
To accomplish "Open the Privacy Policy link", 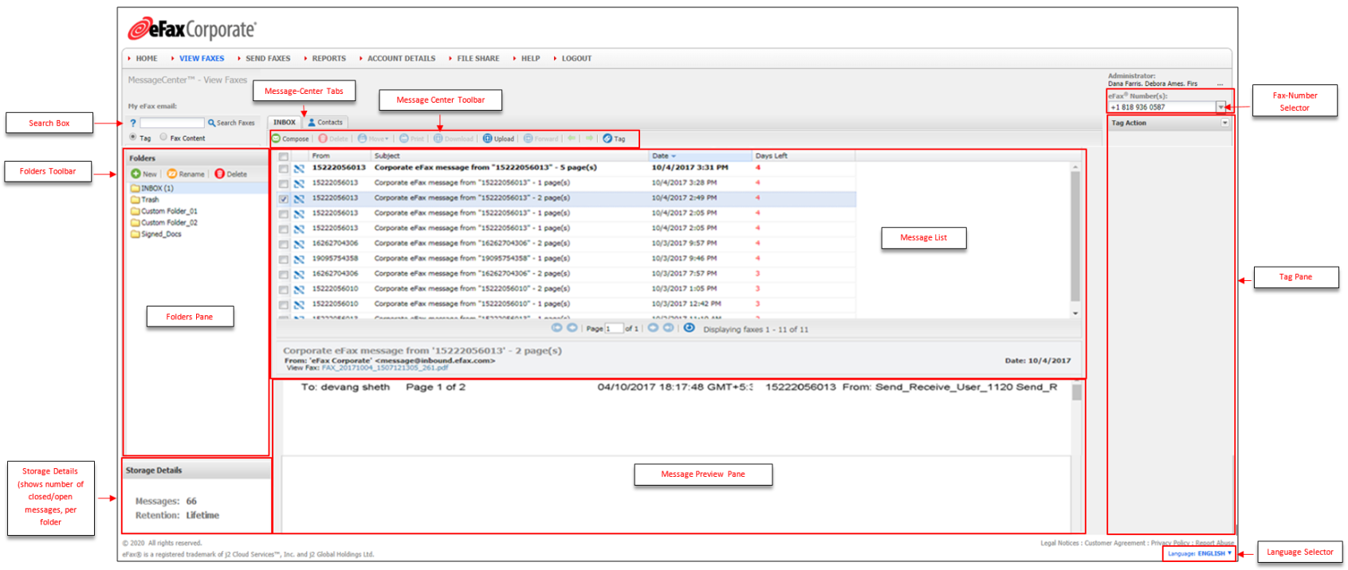I will [x=1170, y=543].
